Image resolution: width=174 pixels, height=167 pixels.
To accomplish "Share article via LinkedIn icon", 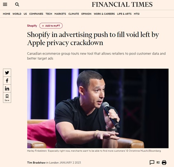I will (7, 88).
